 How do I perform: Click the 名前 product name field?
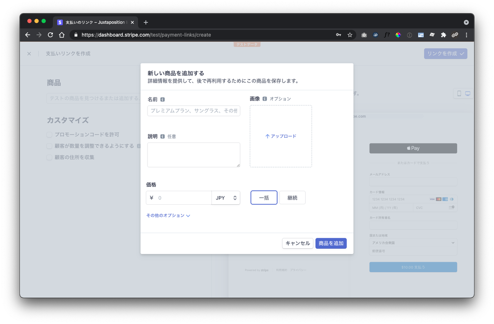[193, 111]
